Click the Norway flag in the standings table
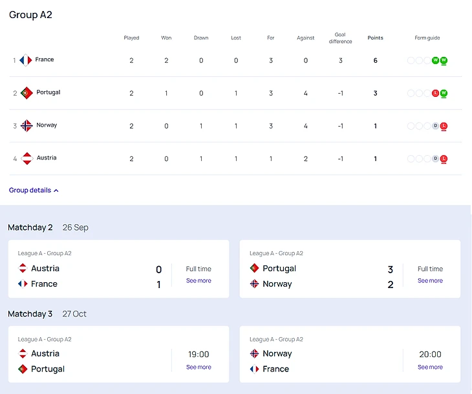Screen dimensions: 472x394 pyautogui.click(x=27, y=126)
